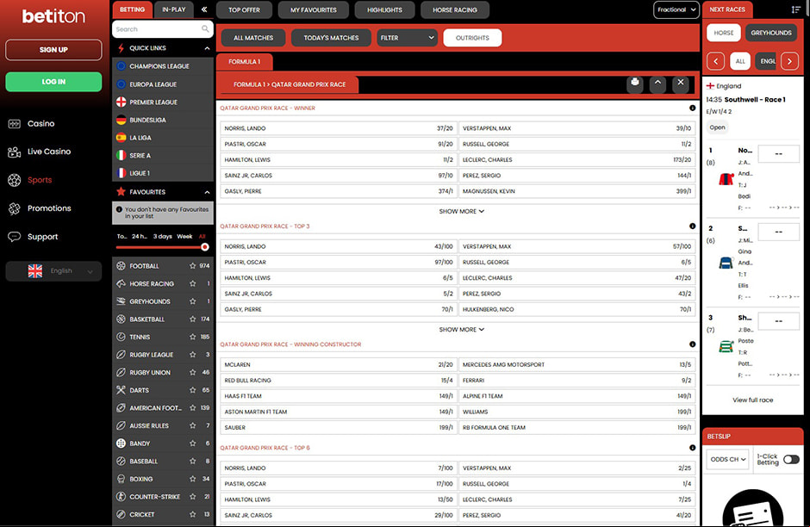Open Top Offer tab

[x=245, y=9]
